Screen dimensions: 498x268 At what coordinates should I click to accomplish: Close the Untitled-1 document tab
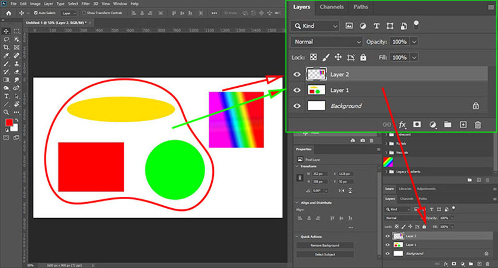click(90, 23)
